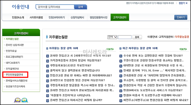Switch to 신청작성예시 tab

tap(77, 17)
